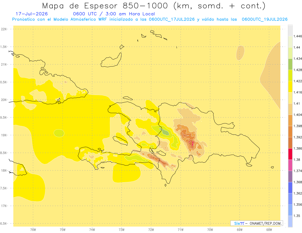302x233 pixels.
Task: Click the legend value 1.374
Action: (x=298, y=171)
